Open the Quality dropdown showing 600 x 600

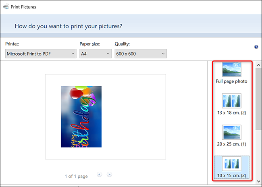[x=140, y=54]
